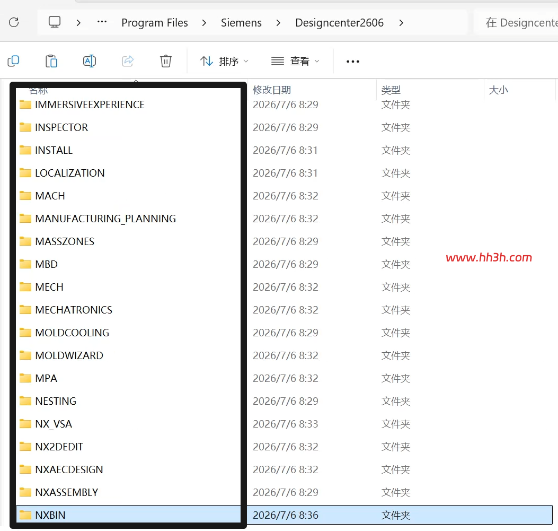
Task: Open the 排序 sort dropdown
Action: (x=224, y=61)
